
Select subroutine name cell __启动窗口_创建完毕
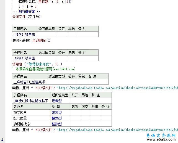(x=29, y=82)
